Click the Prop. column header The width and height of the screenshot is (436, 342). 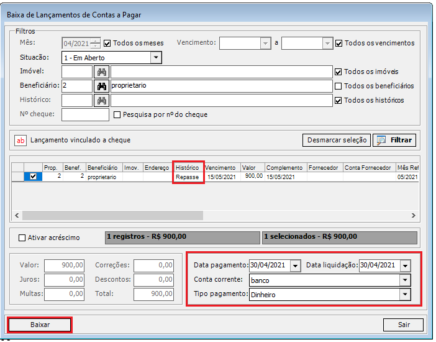point(53,168)
